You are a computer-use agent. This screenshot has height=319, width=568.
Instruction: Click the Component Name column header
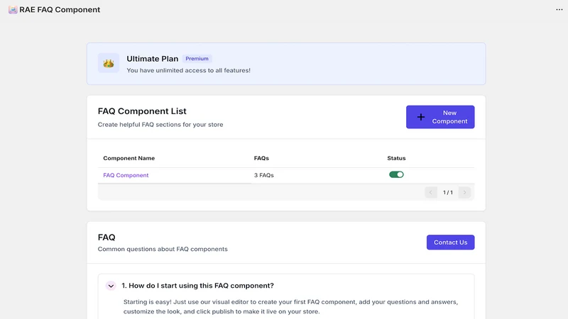[129, 158]
